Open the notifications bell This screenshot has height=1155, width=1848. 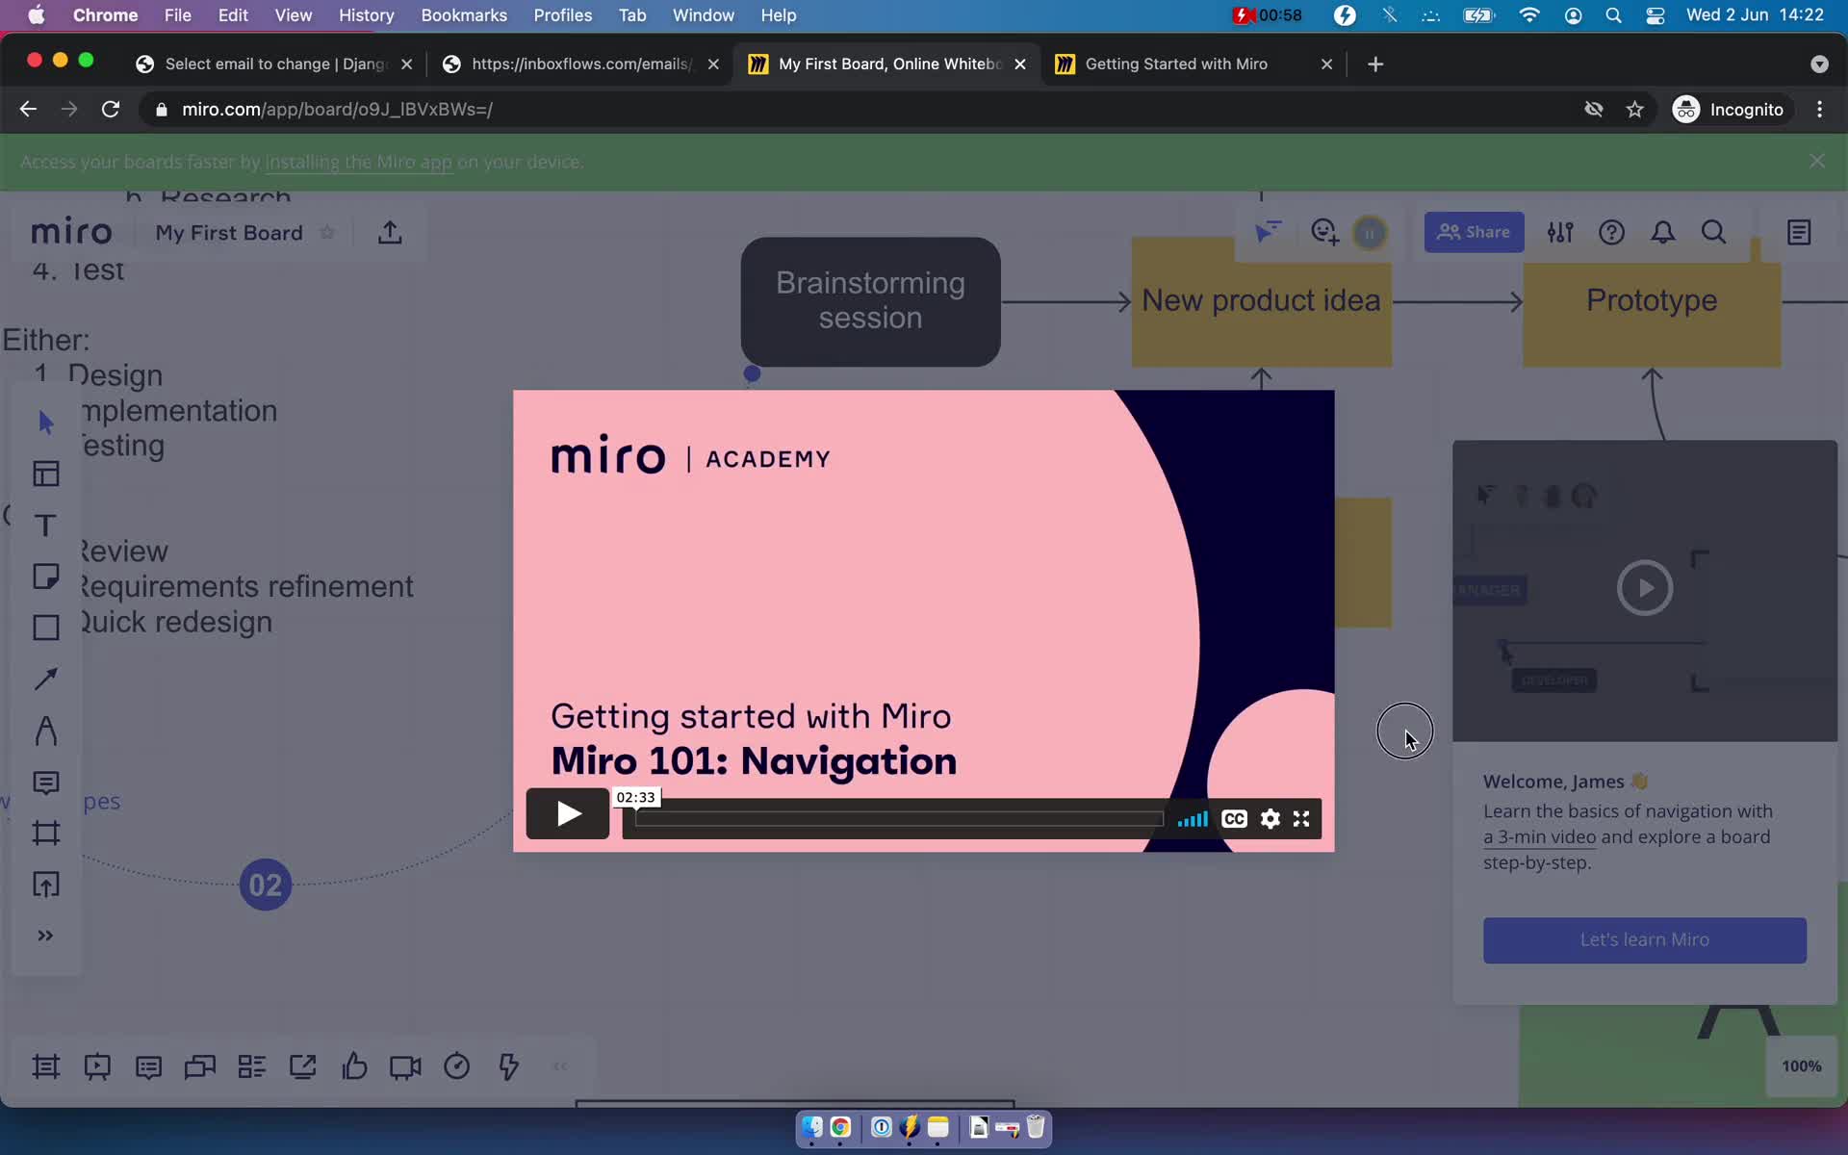(1662, 232)
